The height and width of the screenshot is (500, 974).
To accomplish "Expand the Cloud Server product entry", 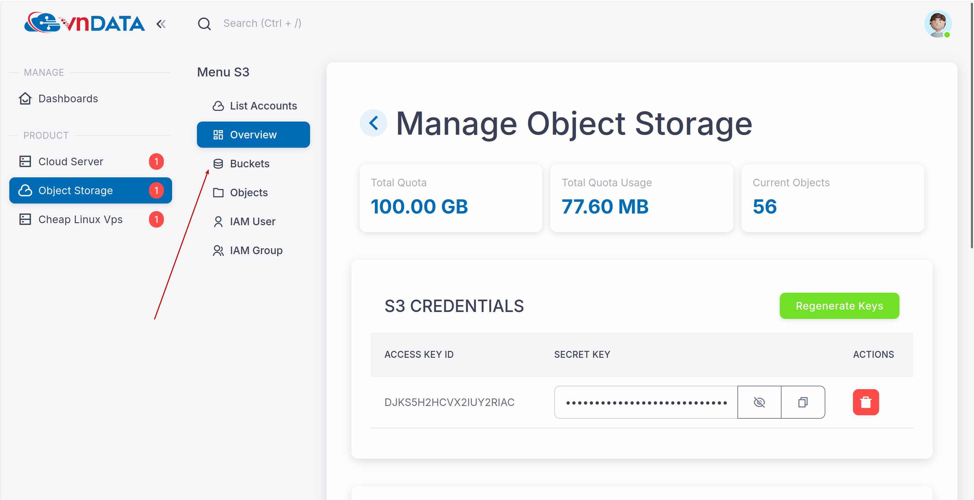I will [x=71, y=162].
